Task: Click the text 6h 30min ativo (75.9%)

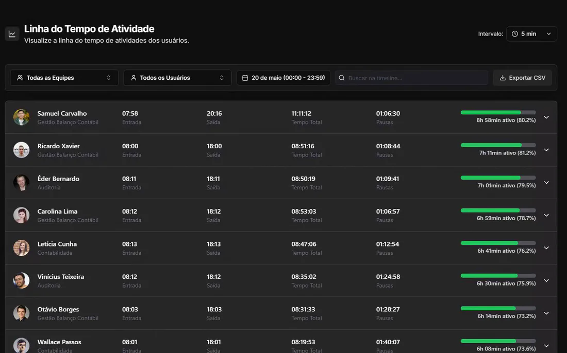Action: click(506, 284)
